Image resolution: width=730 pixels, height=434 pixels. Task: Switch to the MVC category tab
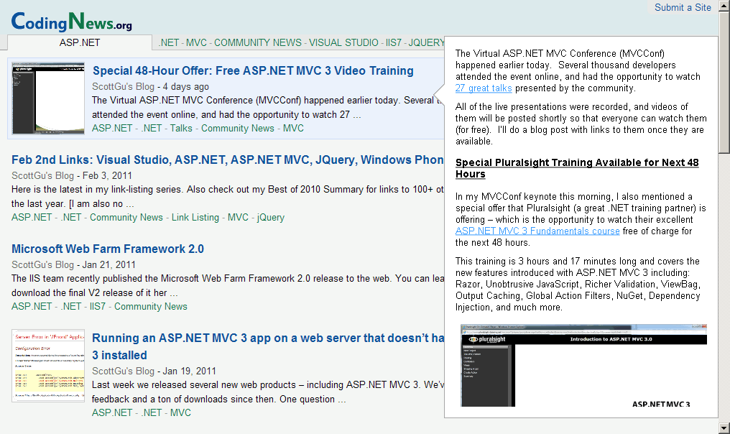click(196, 42)
